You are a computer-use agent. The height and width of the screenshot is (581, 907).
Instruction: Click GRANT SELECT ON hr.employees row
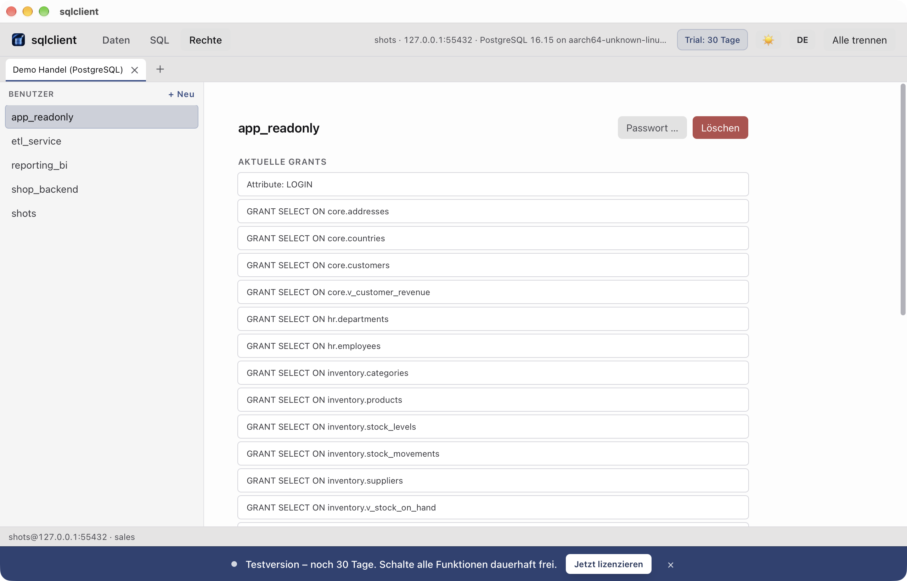coord(493,346)
